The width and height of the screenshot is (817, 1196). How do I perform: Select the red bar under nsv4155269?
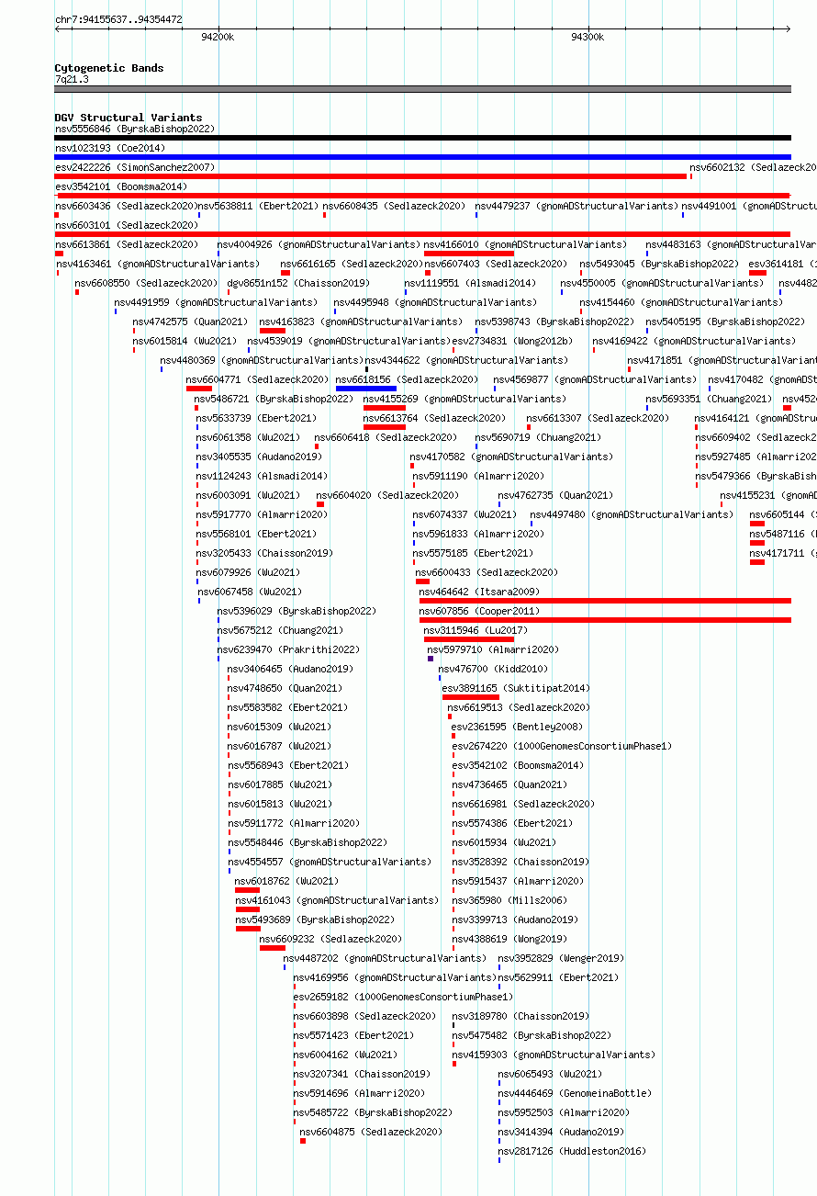click(x=385, y=408)
